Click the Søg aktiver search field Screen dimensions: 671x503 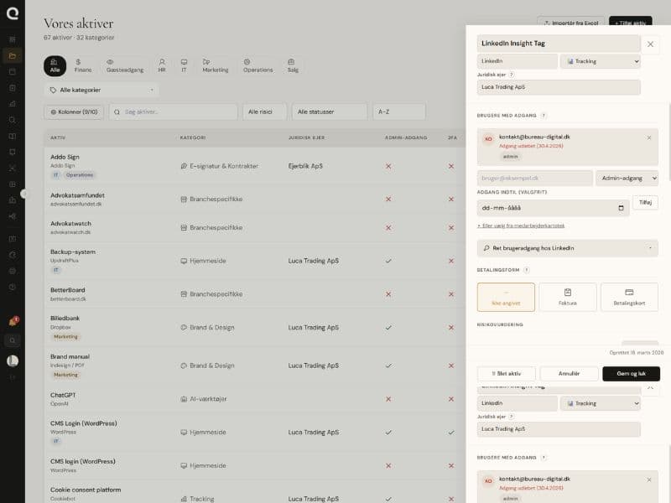[x=174, y=112]
